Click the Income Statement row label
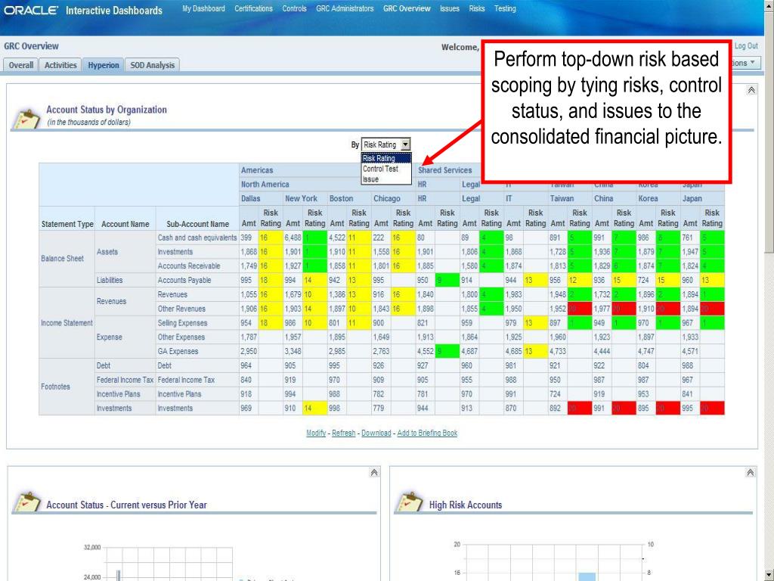This screenshot has width=774, height=581. (x=67, y=322)
